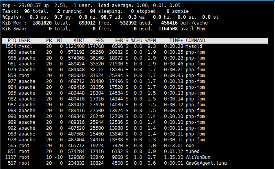Select the CmsGoAgent.linu process entry
This screenshot has width=275, height=169.
tap(206, 163)
